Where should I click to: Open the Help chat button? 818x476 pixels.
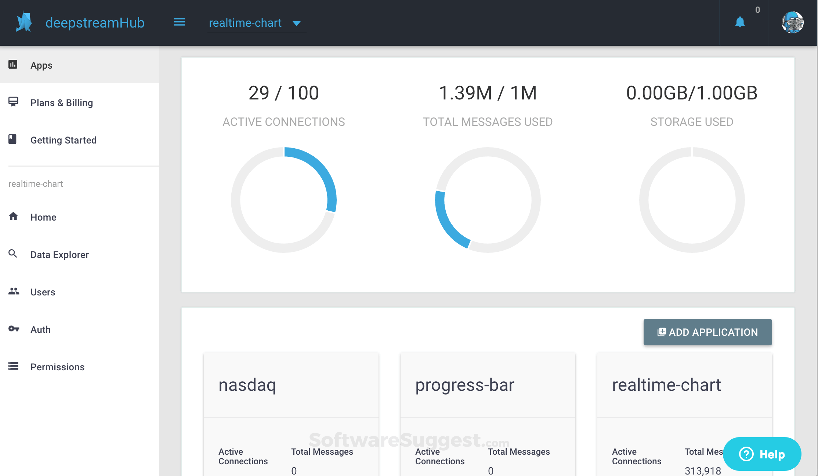[762, 454]
